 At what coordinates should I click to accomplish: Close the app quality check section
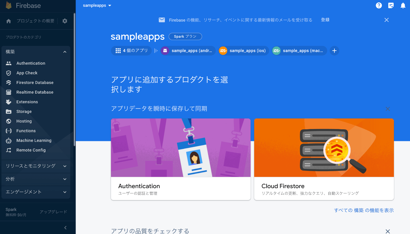tap(388, 231)
